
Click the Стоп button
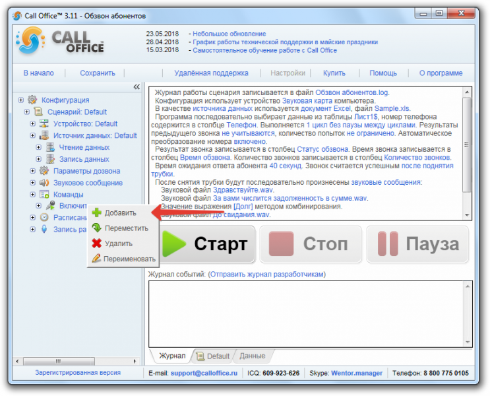click(311, 244)
